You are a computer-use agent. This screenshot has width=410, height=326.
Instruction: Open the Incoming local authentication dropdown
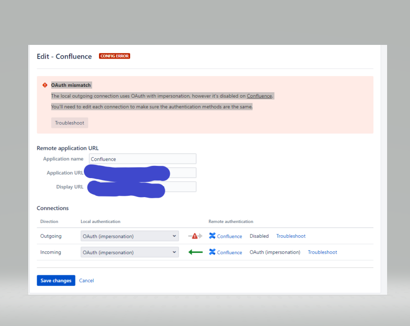pos(129,252)
